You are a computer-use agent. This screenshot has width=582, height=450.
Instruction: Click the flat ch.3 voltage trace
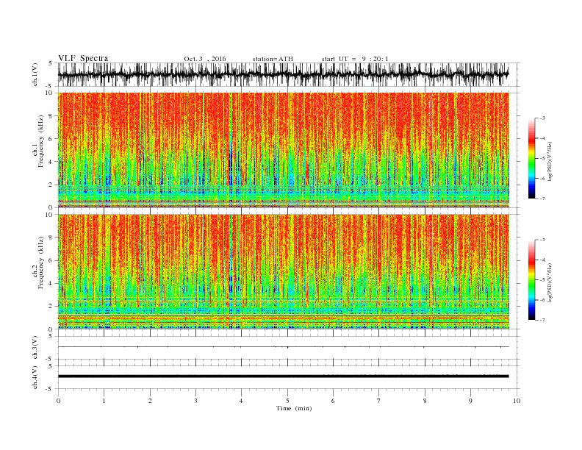[283, 347]
